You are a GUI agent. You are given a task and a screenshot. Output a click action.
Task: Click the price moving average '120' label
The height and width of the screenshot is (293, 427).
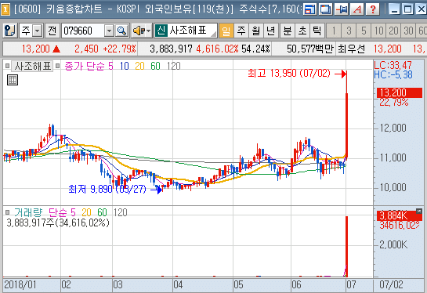pyautogui.click(x=174, y=66)
